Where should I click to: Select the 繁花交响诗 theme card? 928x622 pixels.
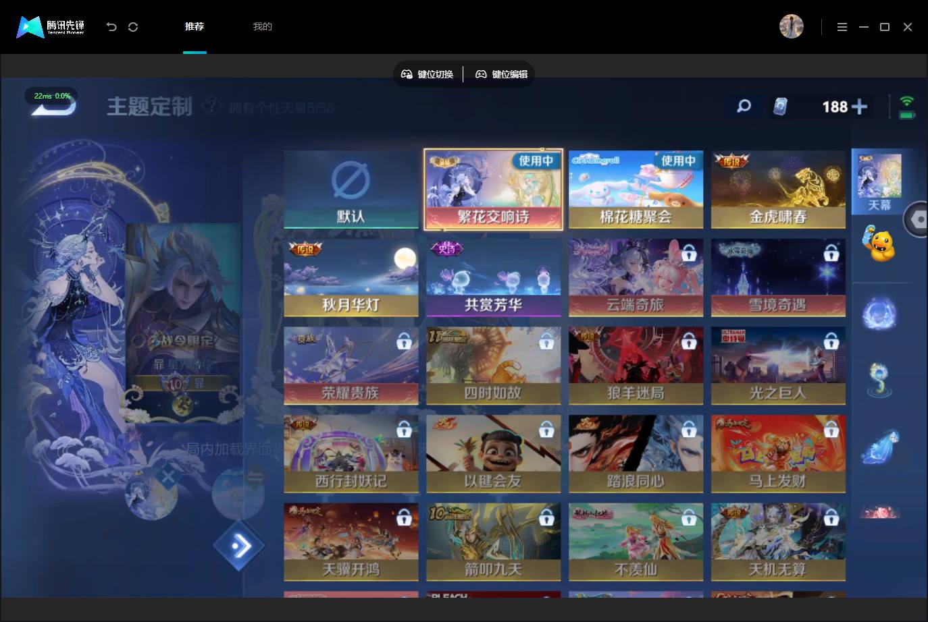(x=493, y=190)
